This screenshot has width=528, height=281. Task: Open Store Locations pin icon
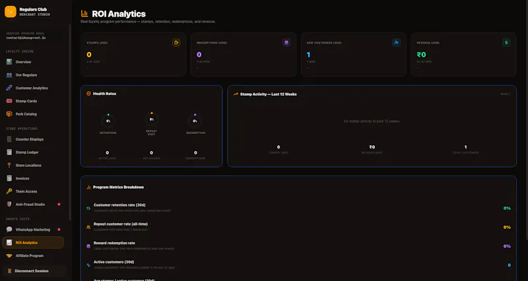click(9, 165)
